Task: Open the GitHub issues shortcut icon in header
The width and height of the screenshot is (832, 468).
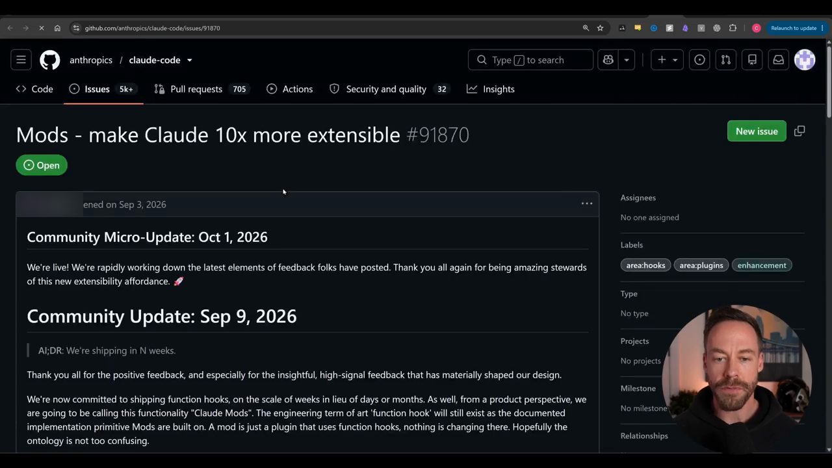Action: 699,60
